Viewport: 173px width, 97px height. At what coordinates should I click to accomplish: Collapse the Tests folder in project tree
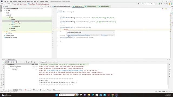(10, 25)
